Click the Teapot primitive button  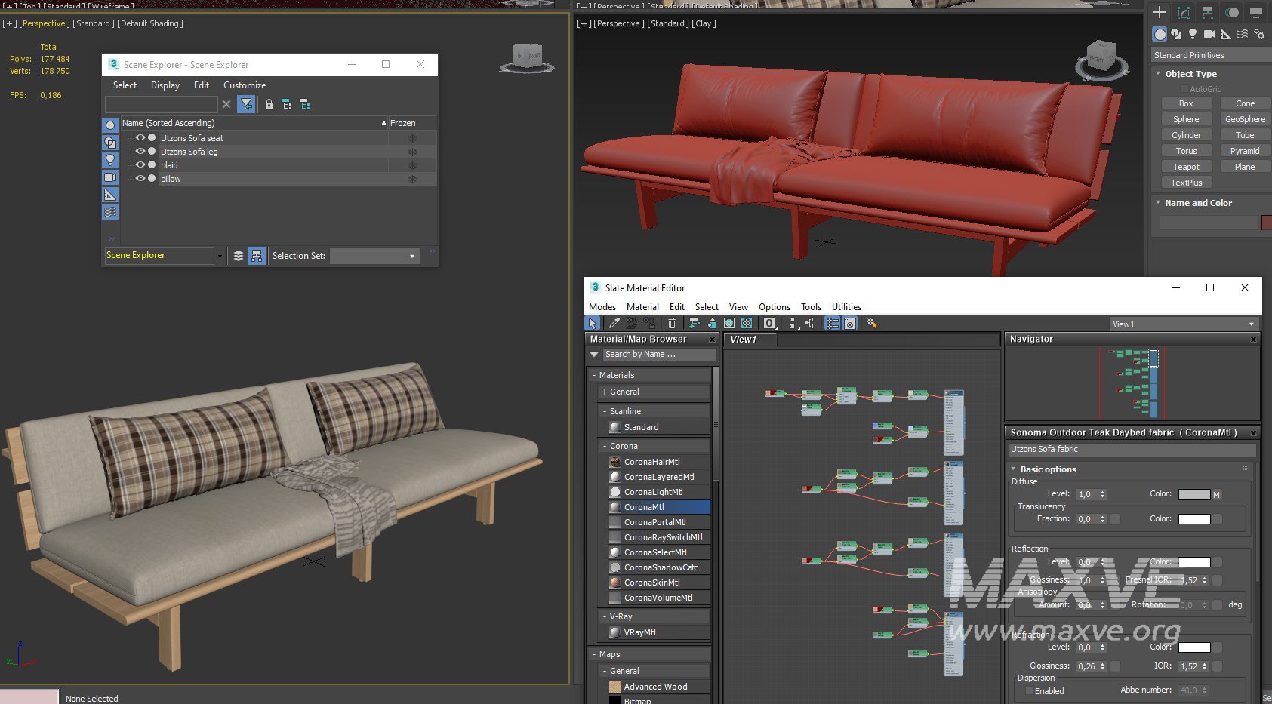click(1186, 167)
